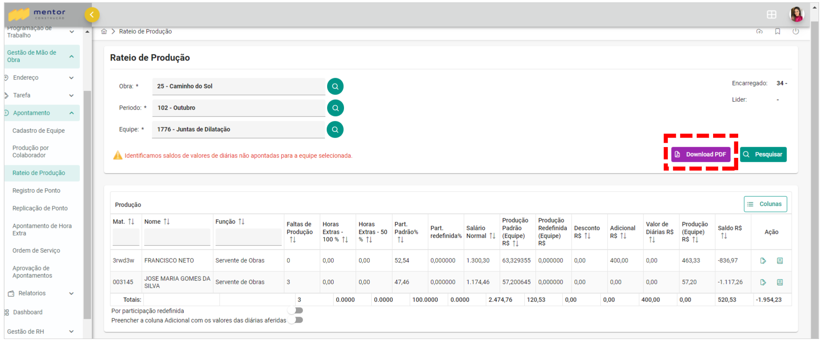Click the Função filter input box

(249, 237)
